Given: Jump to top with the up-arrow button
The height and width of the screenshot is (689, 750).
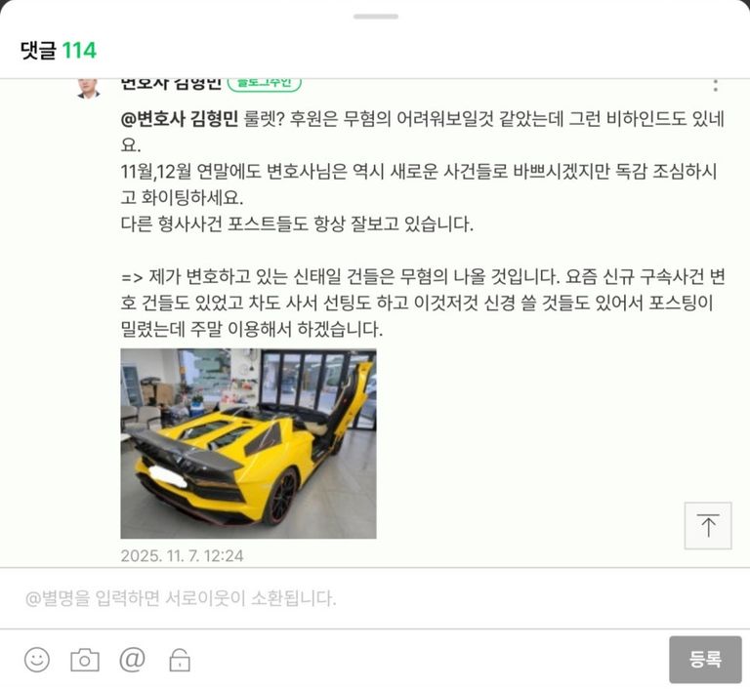Looking at the screenshot, I should 708,525.
